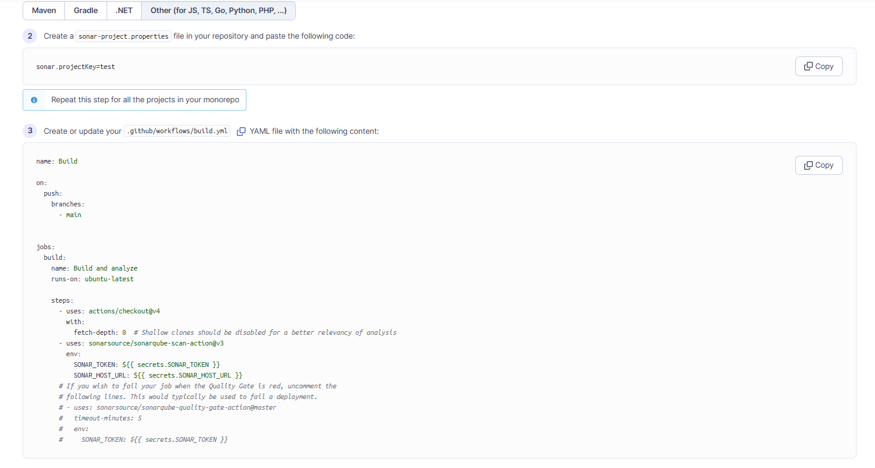The width and height of the screenshot is (875, 468).
Task: Click the .github/workflows/build.yml path text
Action: click(x=177, y=131)
